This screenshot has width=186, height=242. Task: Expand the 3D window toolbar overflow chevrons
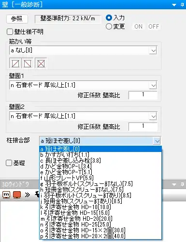[x=28, y=195]
